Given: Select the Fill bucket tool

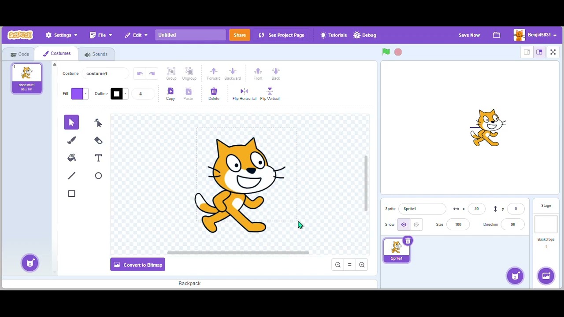Looking at the screenshot, I should [71, 158].
